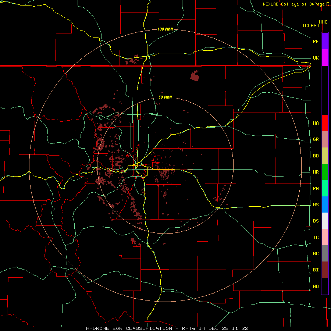Pick the brown BI legend color swatch
Screen dimensions: 331x331
click(x=325, y=270)
